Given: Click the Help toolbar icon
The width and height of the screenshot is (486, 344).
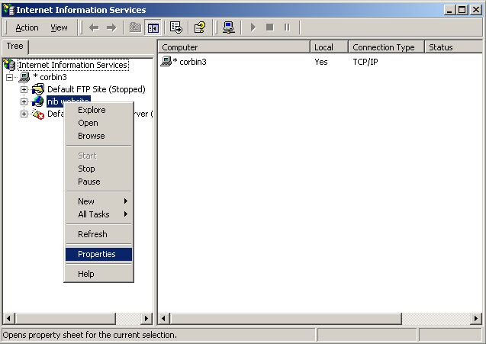Looking at the screenshot, I should (x=200, y=27).
